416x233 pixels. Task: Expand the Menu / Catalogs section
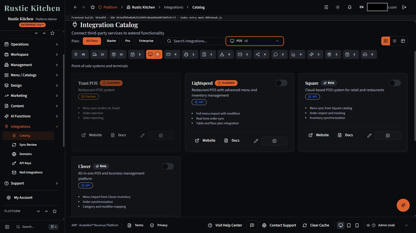pos(31,75)
